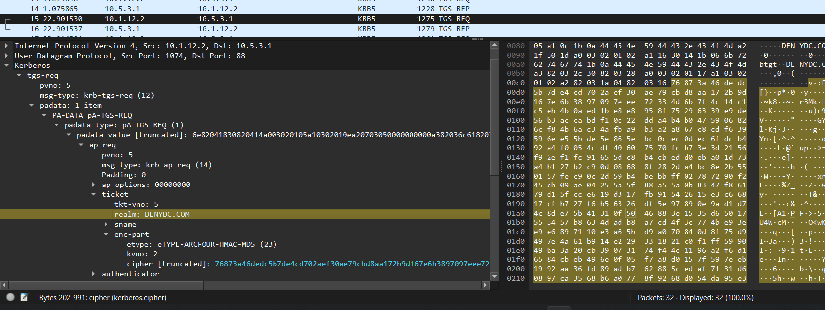
Task: Collapse the tgs-req node
Action: coord(19,75)
